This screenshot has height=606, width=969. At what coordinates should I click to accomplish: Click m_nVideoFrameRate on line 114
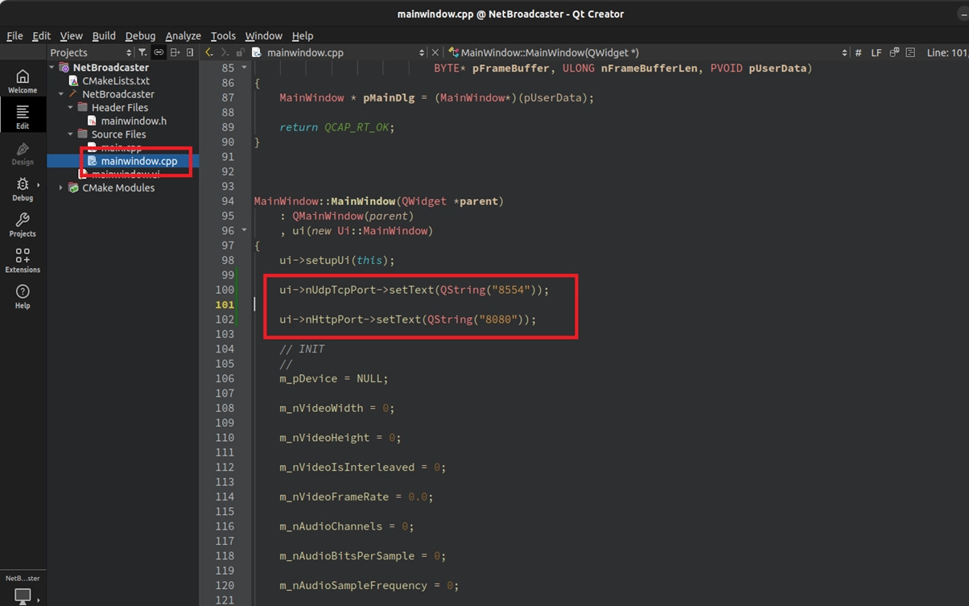tap(334, 497)
